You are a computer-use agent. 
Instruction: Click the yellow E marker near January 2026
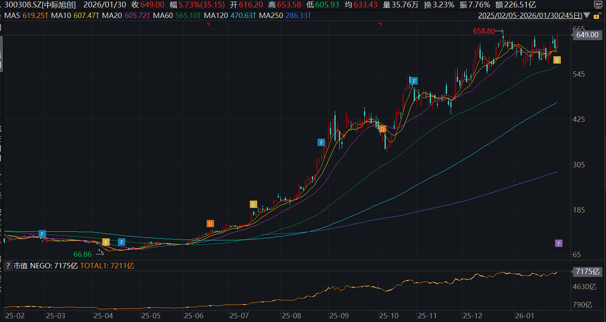(557, 60)
